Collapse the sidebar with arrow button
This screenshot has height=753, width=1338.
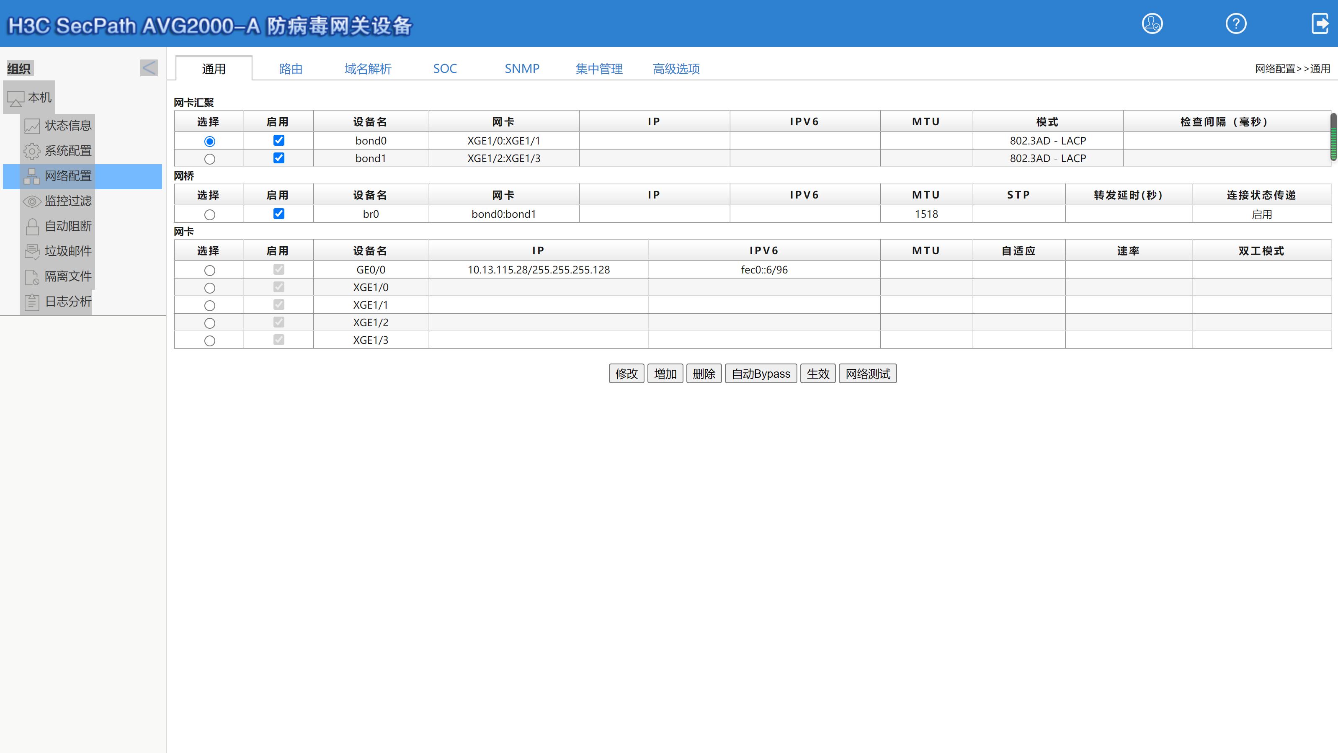coord(149,67)
